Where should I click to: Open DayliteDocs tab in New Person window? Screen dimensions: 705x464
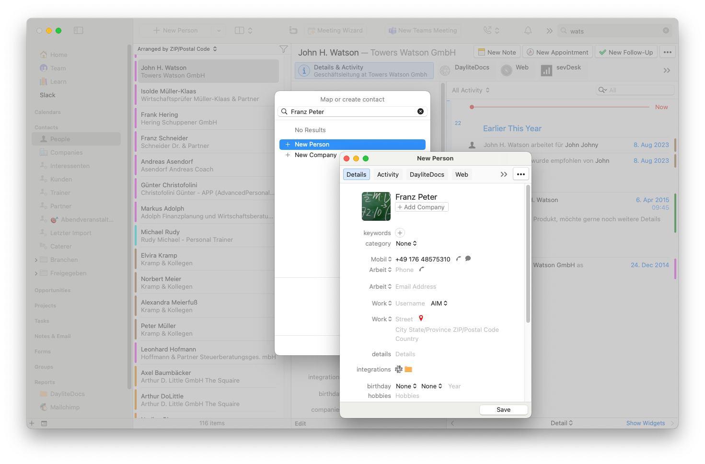[427, 175]
